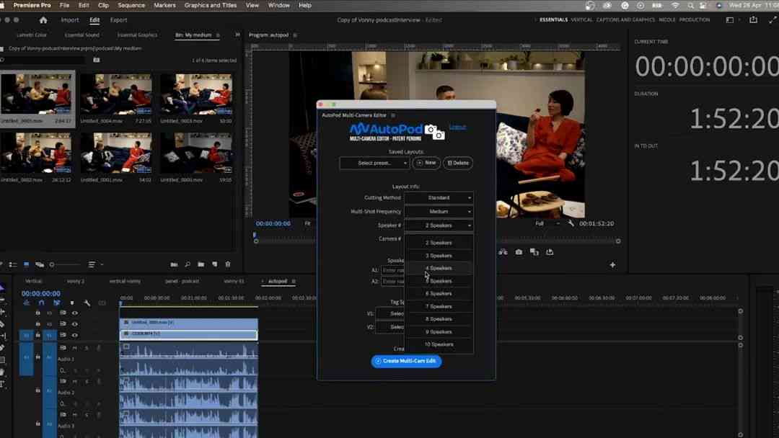Click the Project bin search field
The width and height of the screenshot is (779, 438).
point(44,60)
